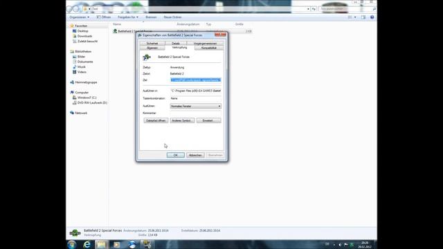The image size is (443, 249).
Task: Open the change view options arrow
Action: point(355,17)
